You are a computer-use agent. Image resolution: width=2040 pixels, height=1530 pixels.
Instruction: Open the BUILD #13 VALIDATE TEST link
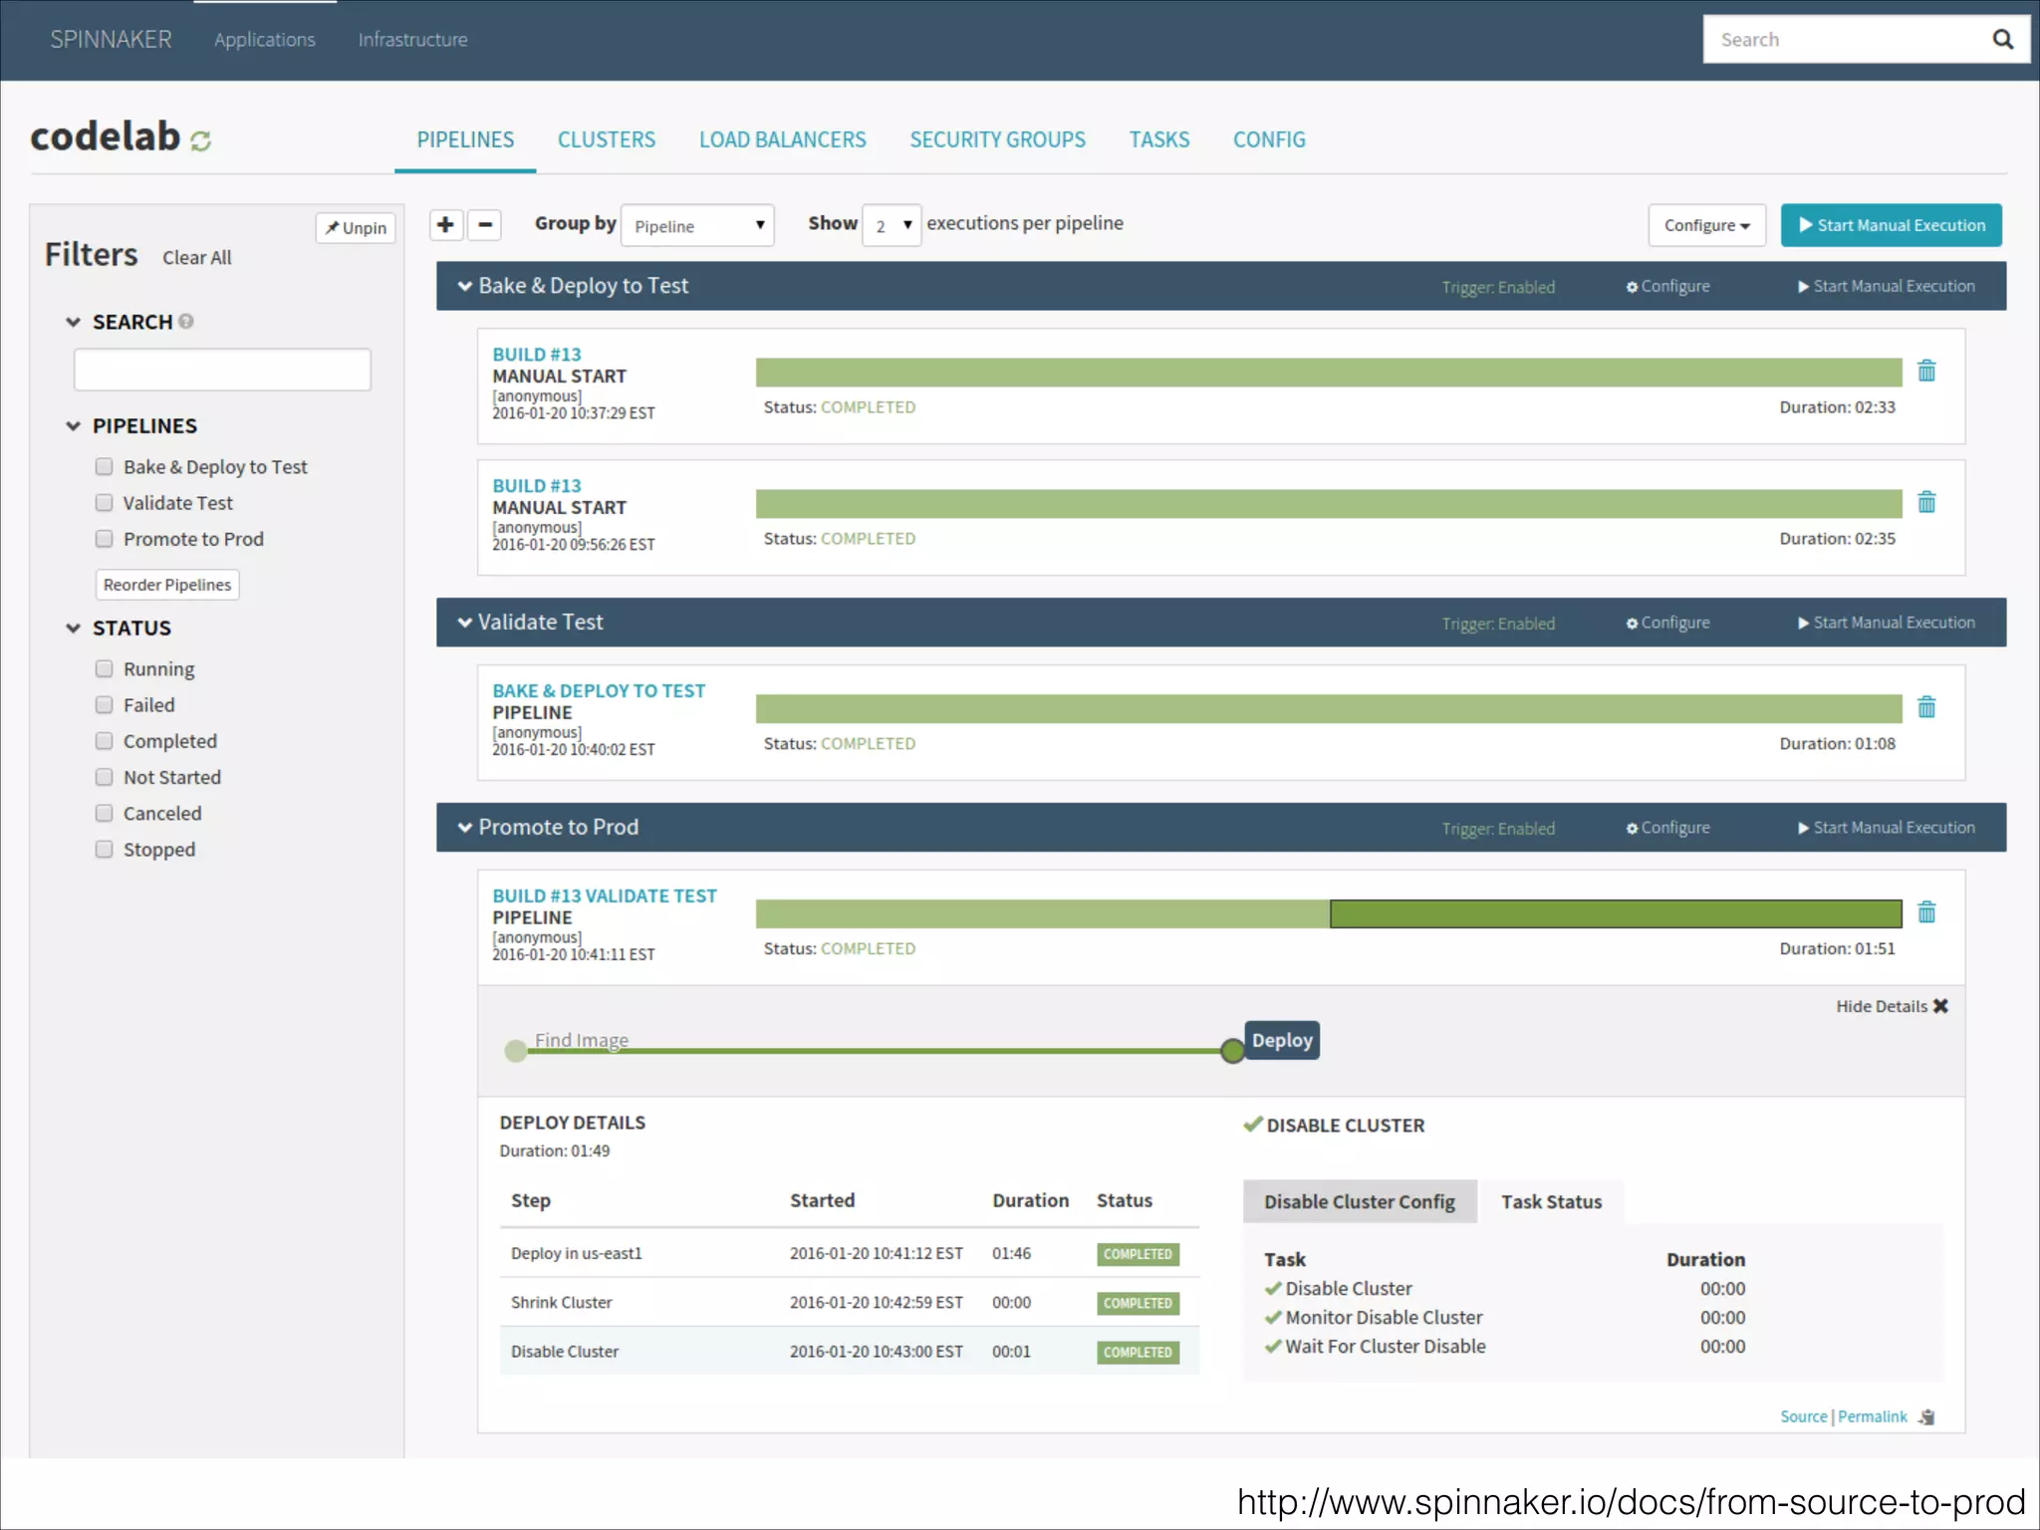click(x=605, y=895)
